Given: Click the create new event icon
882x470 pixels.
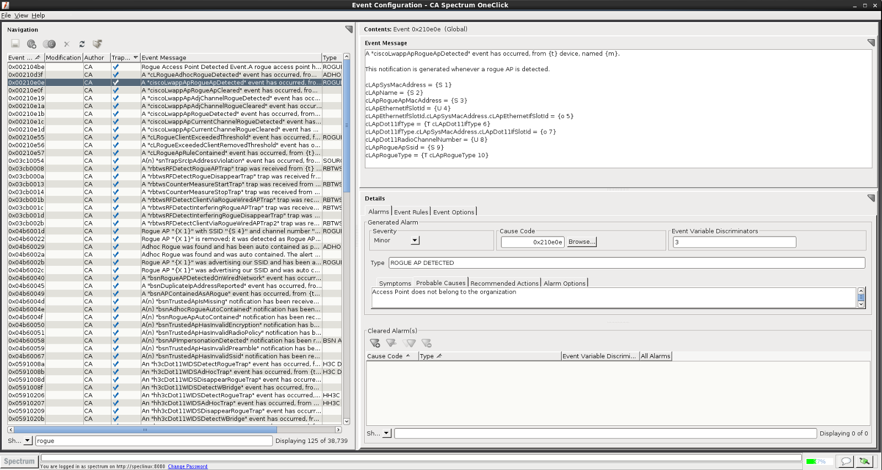Looking at the screenshot, I should [31, 44].
